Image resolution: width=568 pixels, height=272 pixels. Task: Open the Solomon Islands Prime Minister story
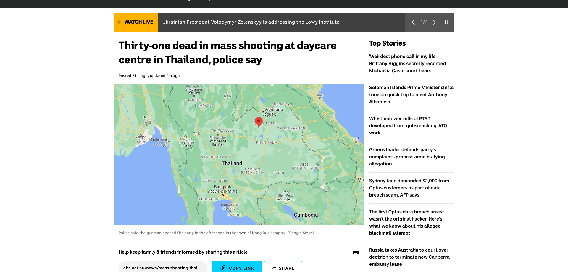(411, 94)
